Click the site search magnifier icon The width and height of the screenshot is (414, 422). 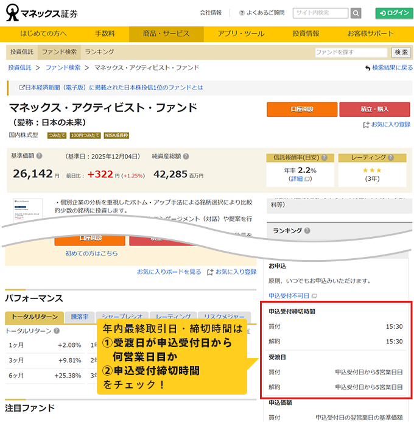356,13
